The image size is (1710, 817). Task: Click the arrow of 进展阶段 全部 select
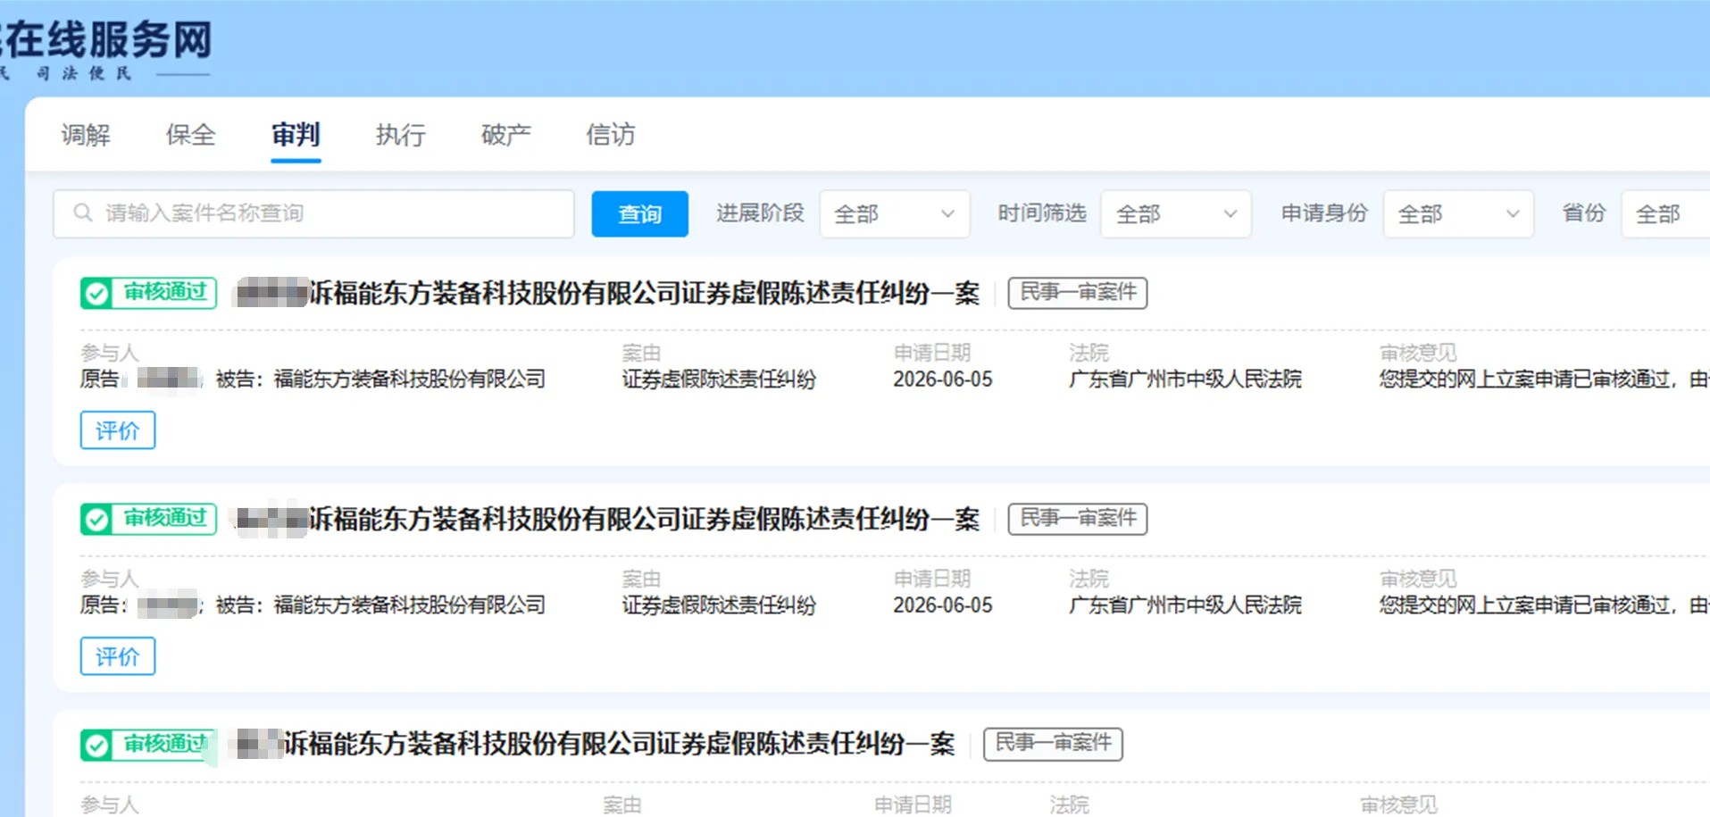click(947, 214)
